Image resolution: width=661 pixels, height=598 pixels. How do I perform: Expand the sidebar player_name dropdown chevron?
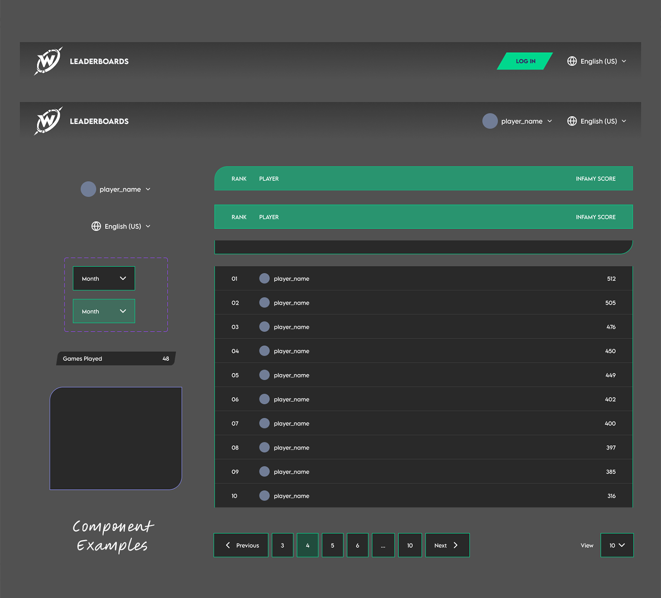point(148,189)
